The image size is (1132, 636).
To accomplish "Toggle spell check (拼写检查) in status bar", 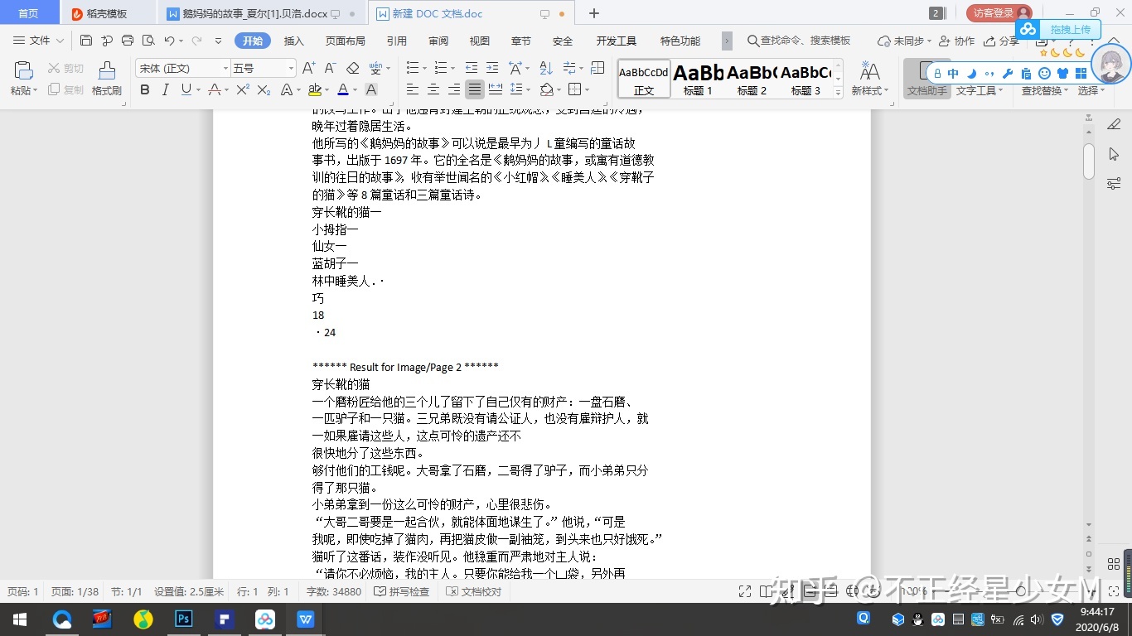I will point(402,592).
